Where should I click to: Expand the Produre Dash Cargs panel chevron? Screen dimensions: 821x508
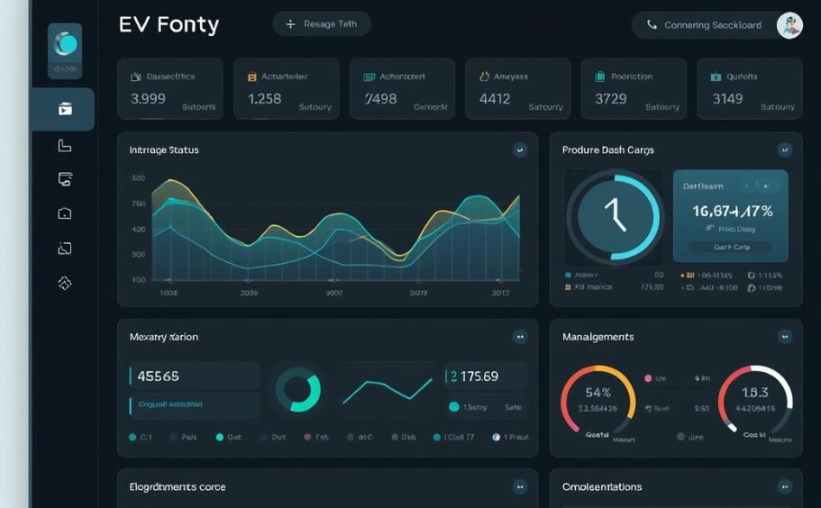[784, 150]
